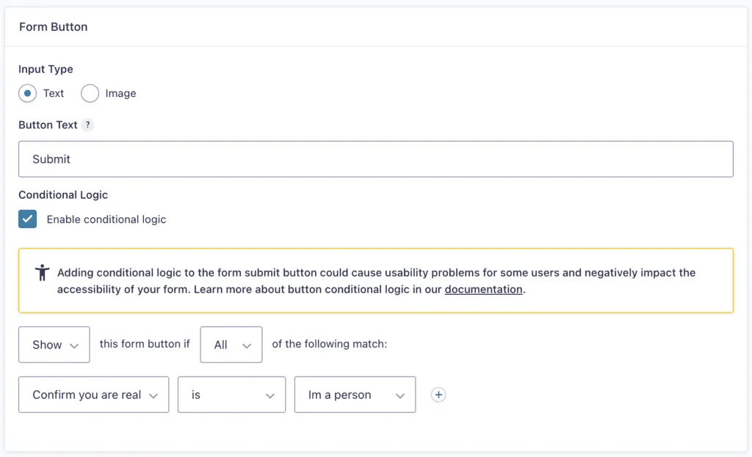Image resolution: width=752 pixels, height=457 pixels.
Task: Open the 'Im a person' value dropdown
Action: tap(355, 395)
